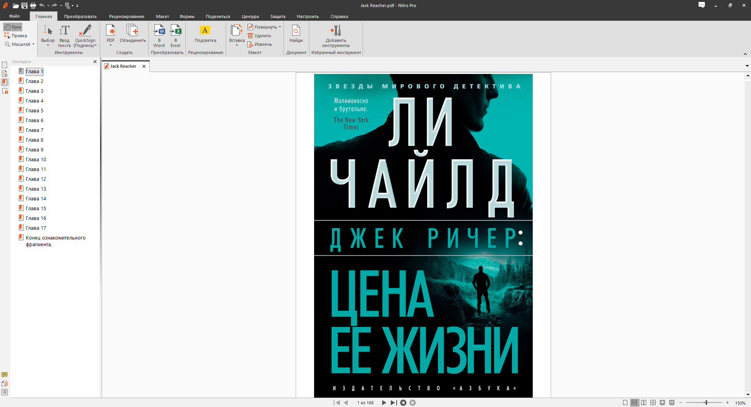
Task: Click the Извлечь pages button
Action: tap(260, 44)
